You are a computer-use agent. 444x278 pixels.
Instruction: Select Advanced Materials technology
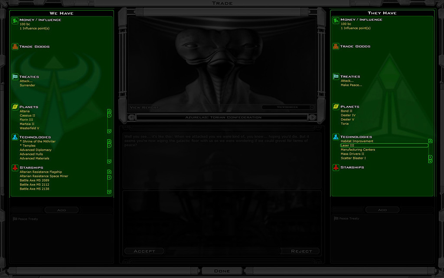(x=35, y=158)
